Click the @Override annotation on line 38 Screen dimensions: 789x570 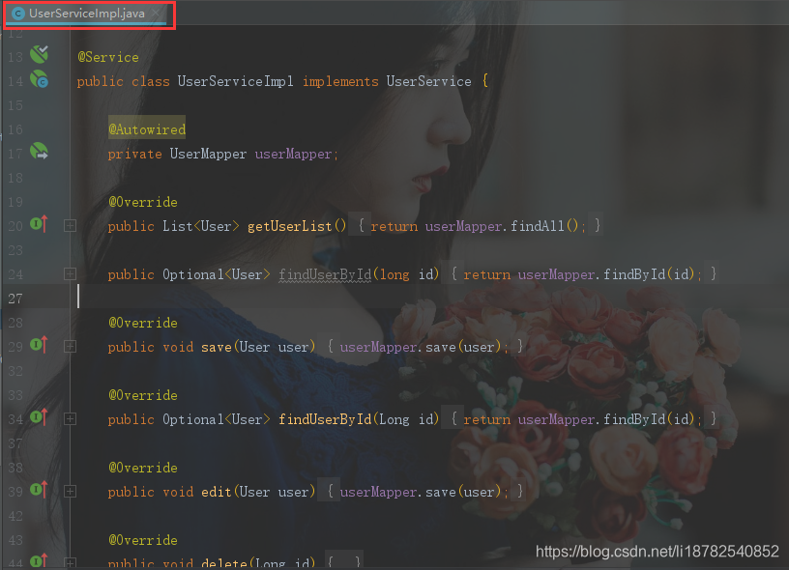[x=143, y=468]
